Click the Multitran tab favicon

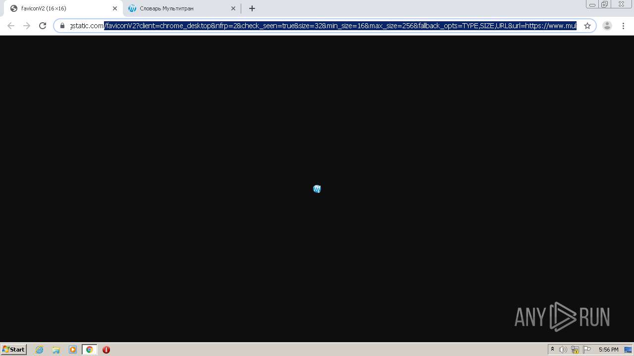coord(132,8)
